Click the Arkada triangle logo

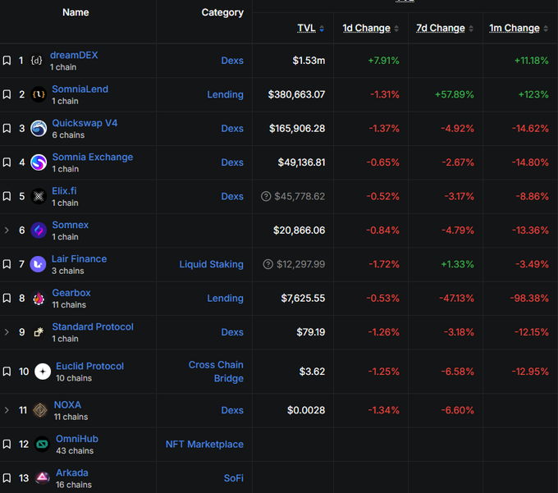click(x=43, y=477)
